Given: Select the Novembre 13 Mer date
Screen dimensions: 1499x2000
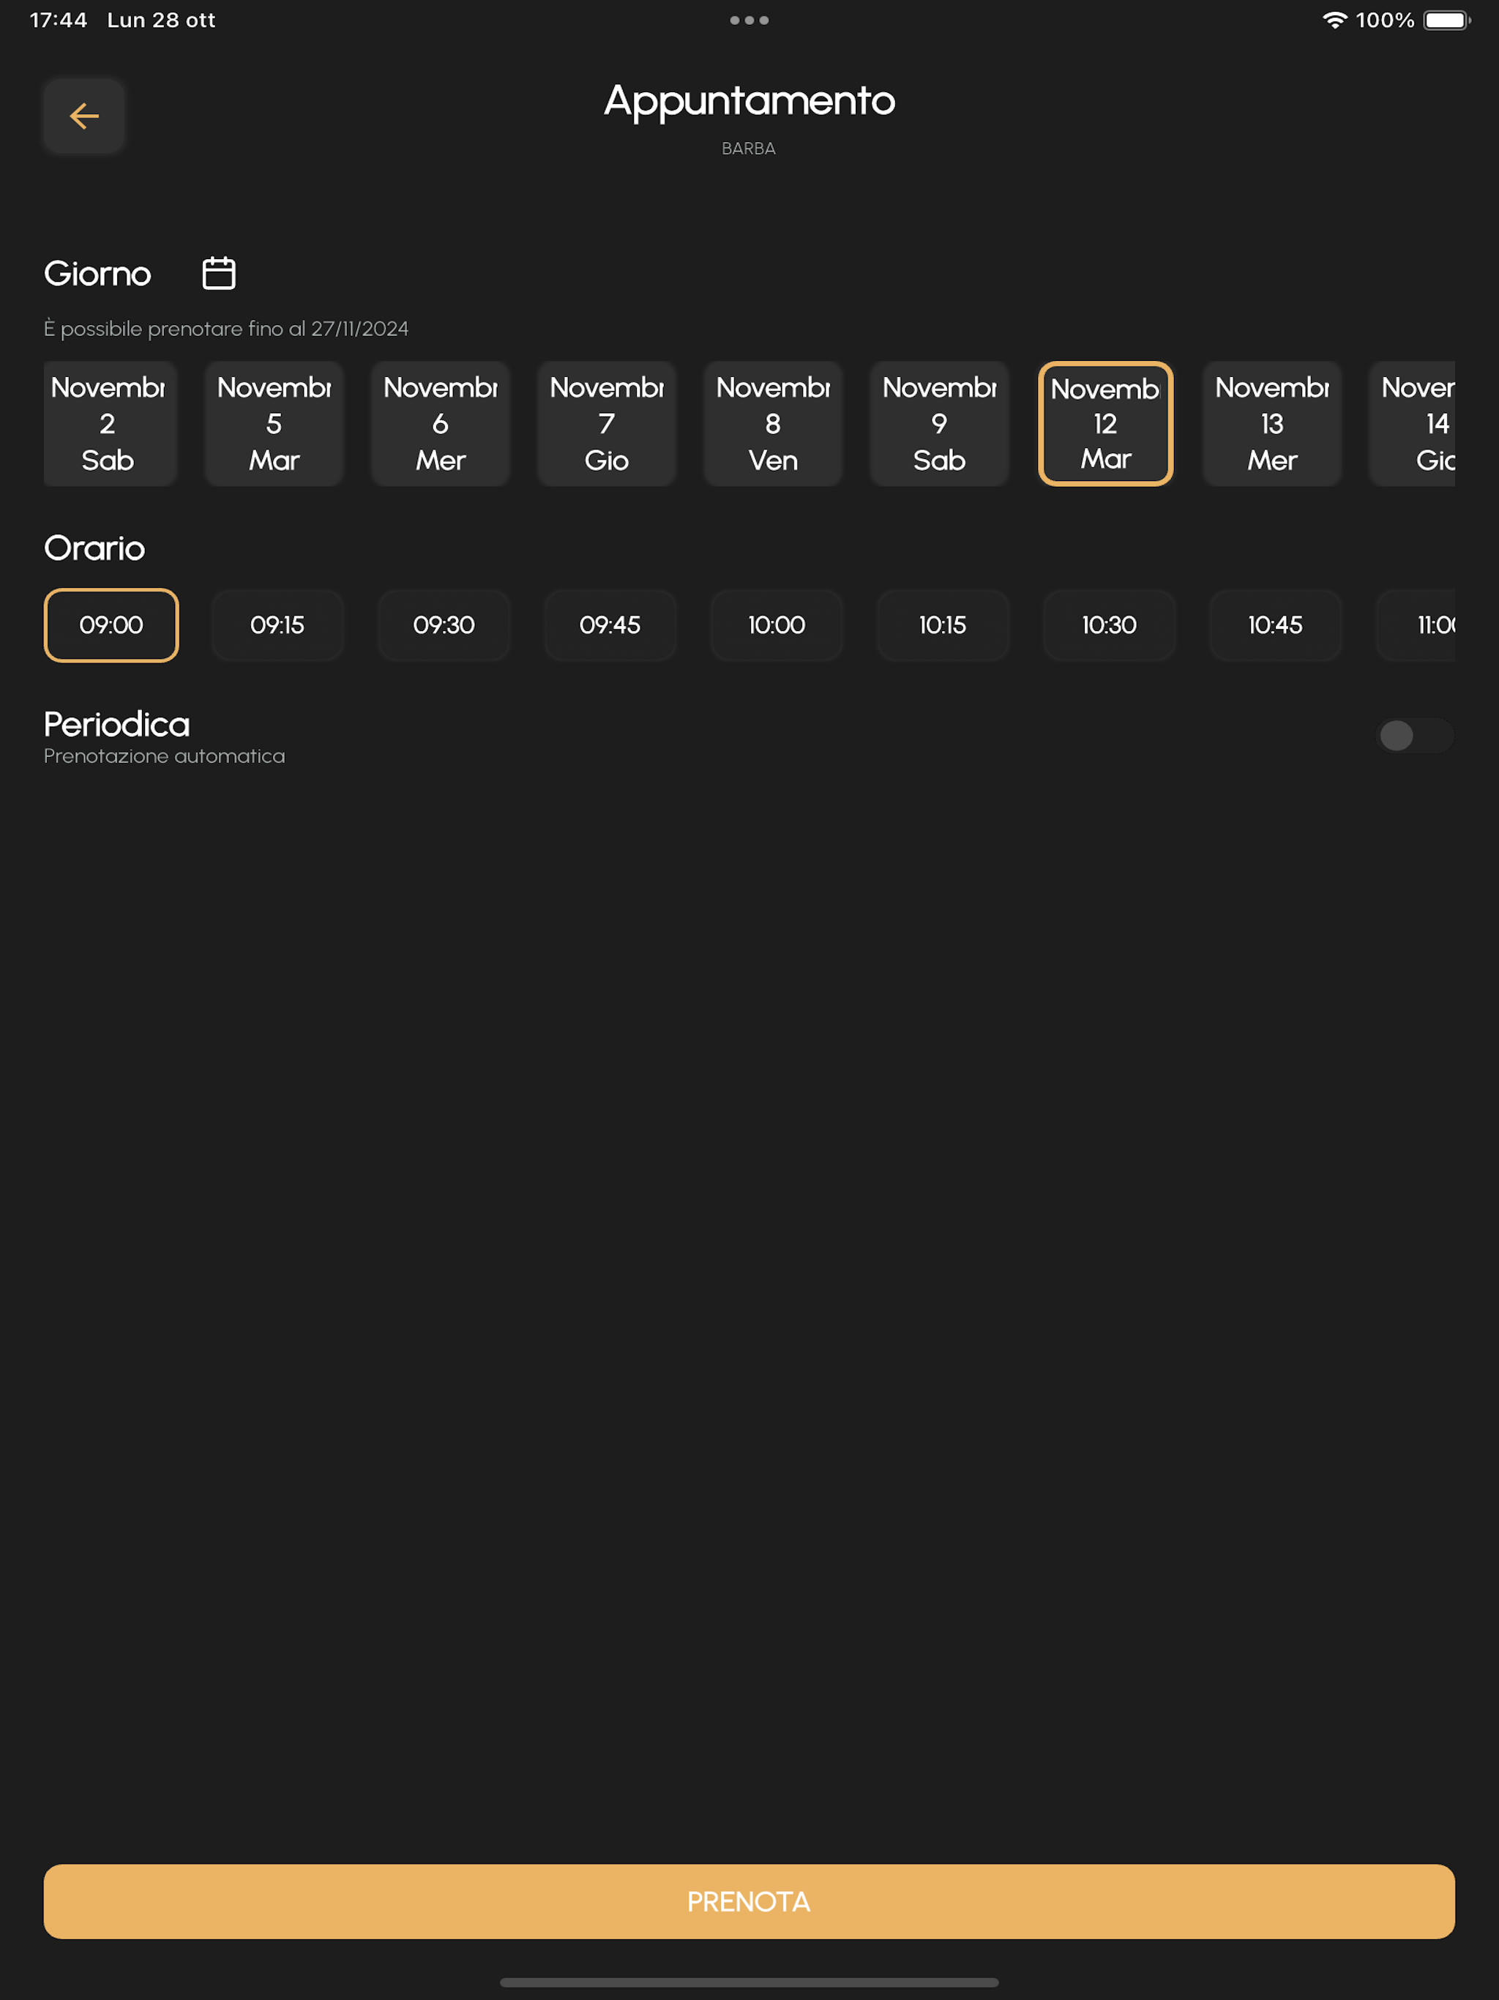Looking at the screenshot, I should click(1272, 423).
